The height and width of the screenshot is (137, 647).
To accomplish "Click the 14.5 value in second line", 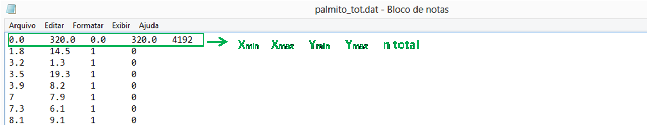I will 60,51.
